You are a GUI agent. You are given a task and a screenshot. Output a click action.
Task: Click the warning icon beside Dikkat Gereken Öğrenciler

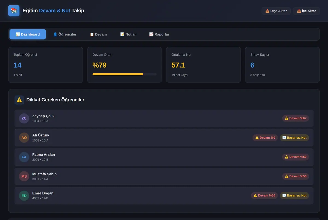point(19,100)
